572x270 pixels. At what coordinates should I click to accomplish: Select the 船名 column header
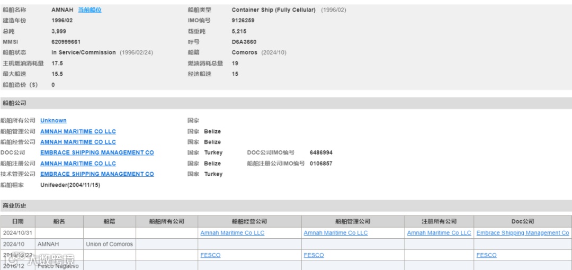(59, 221)
